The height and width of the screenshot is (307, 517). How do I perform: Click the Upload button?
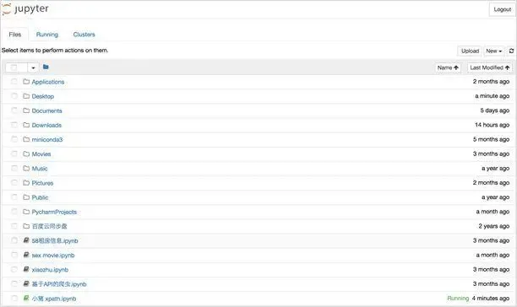tap(470, 51)
